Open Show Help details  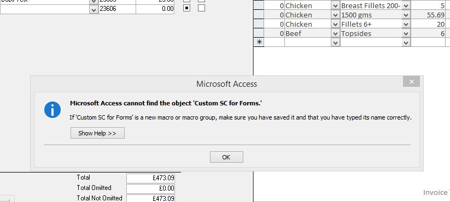point(97,133)
